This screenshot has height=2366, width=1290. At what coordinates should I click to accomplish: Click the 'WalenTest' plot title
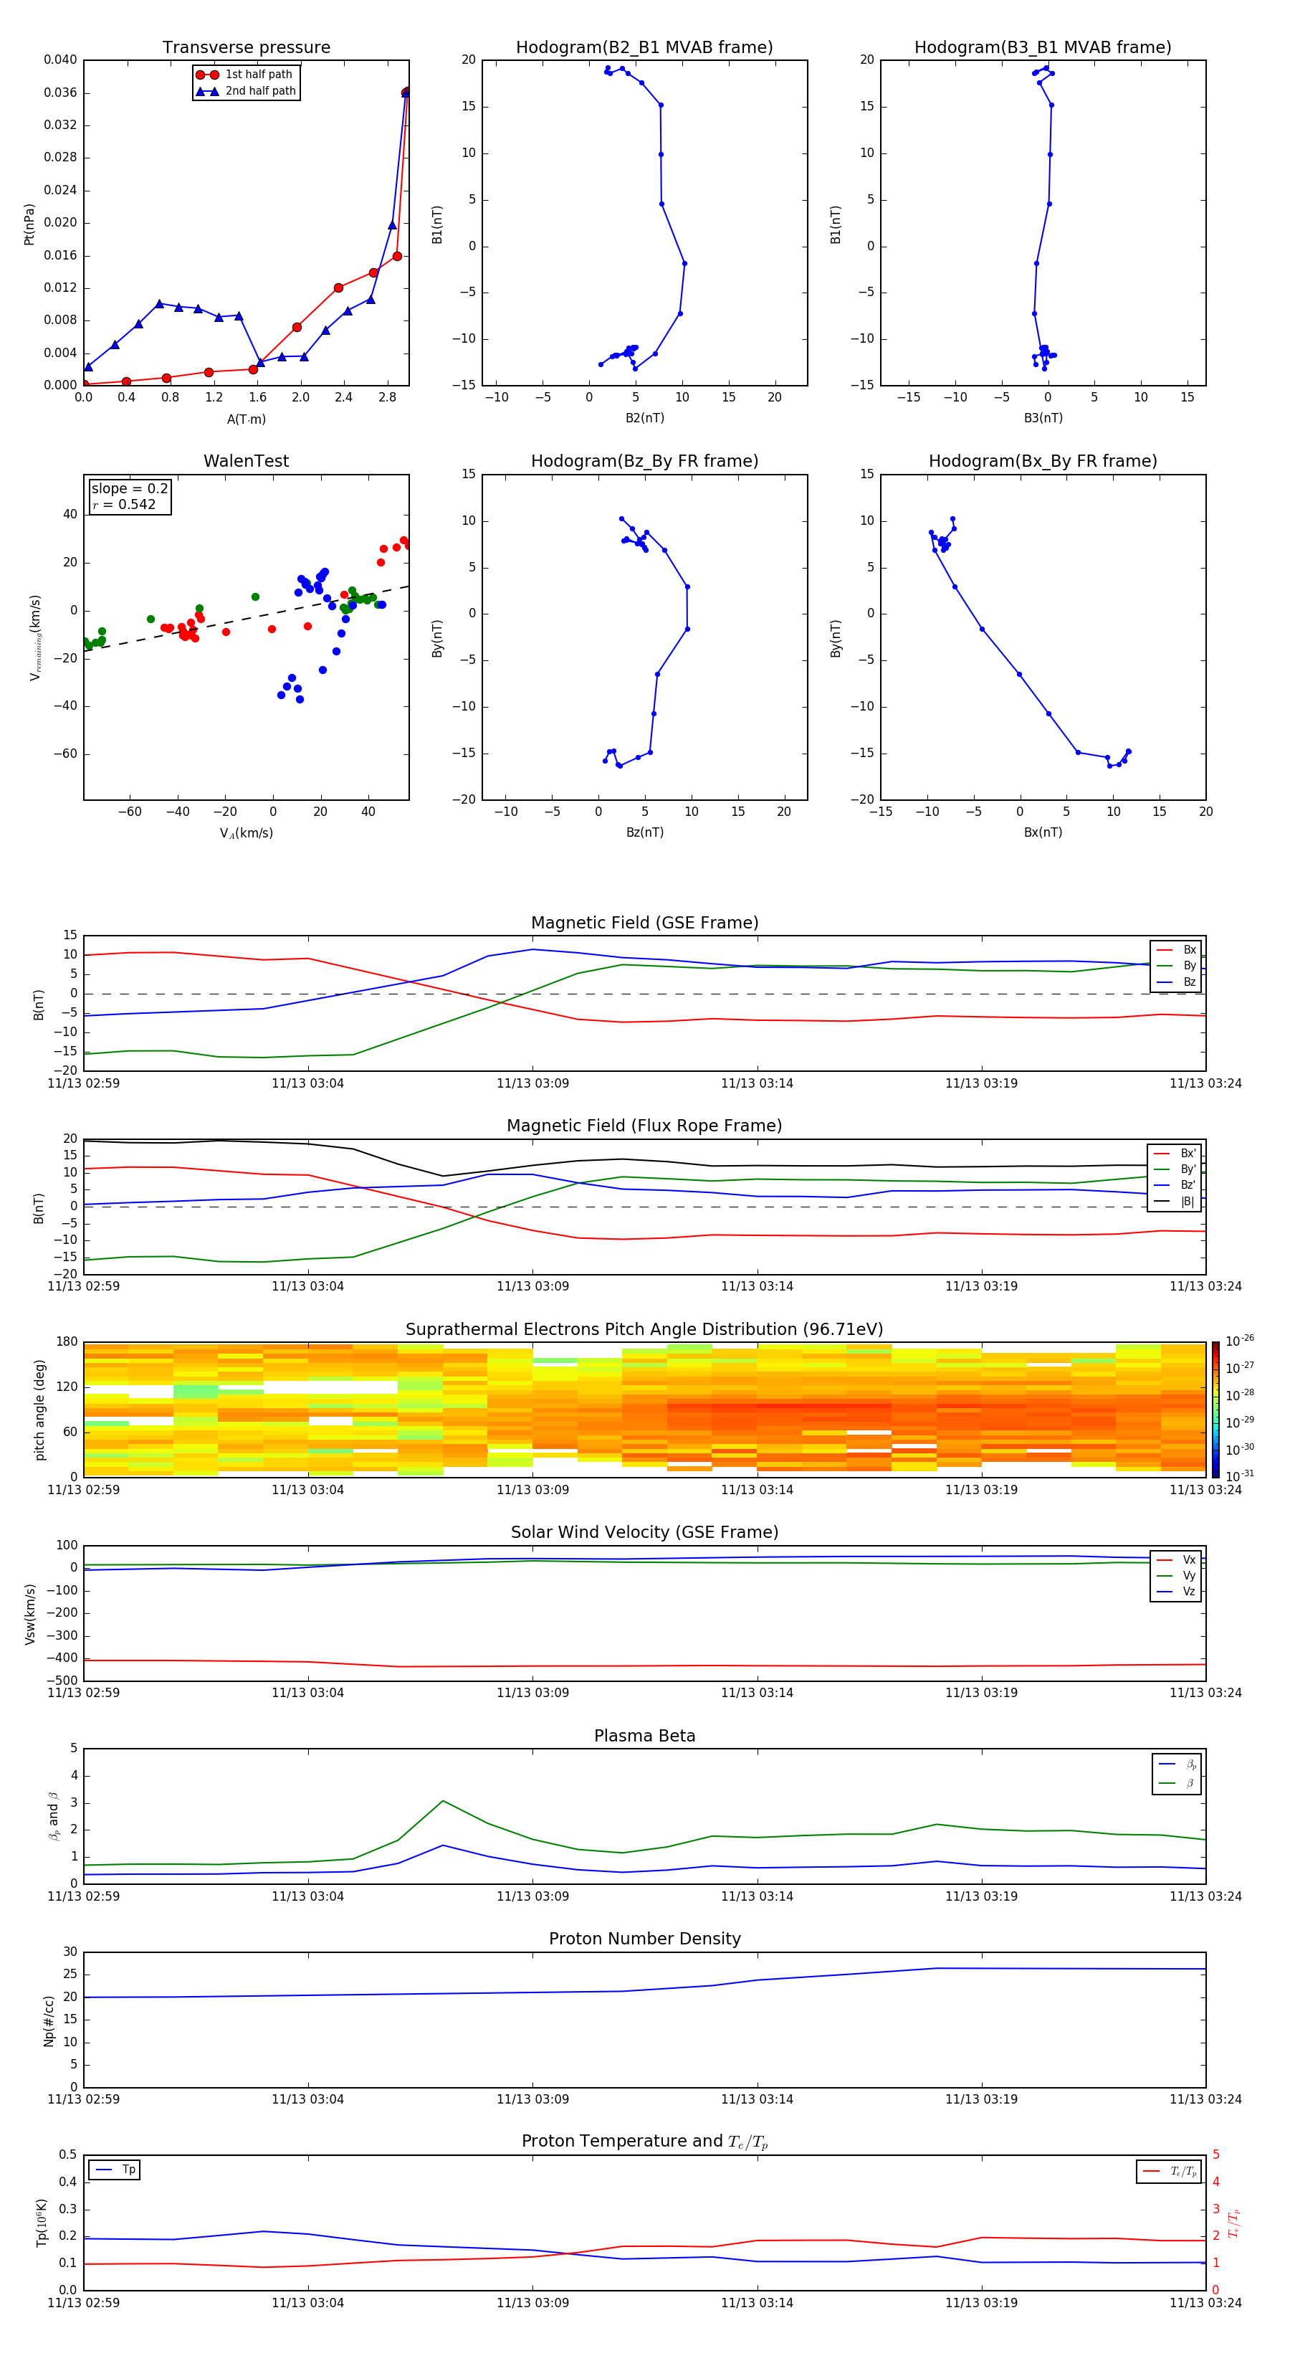click(x=246, y=461)
